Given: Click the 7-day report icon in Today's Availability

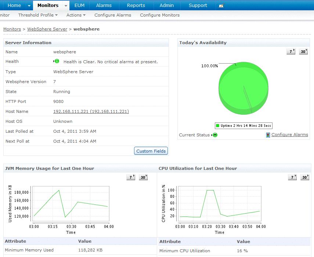Looking at the screenshot, I should pos(290,52).
